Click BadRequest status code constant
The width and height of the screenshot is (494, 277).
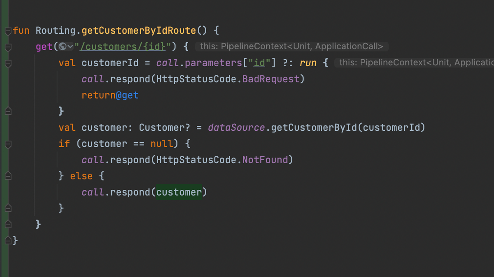pyautogui.click(x=271, y=79)
